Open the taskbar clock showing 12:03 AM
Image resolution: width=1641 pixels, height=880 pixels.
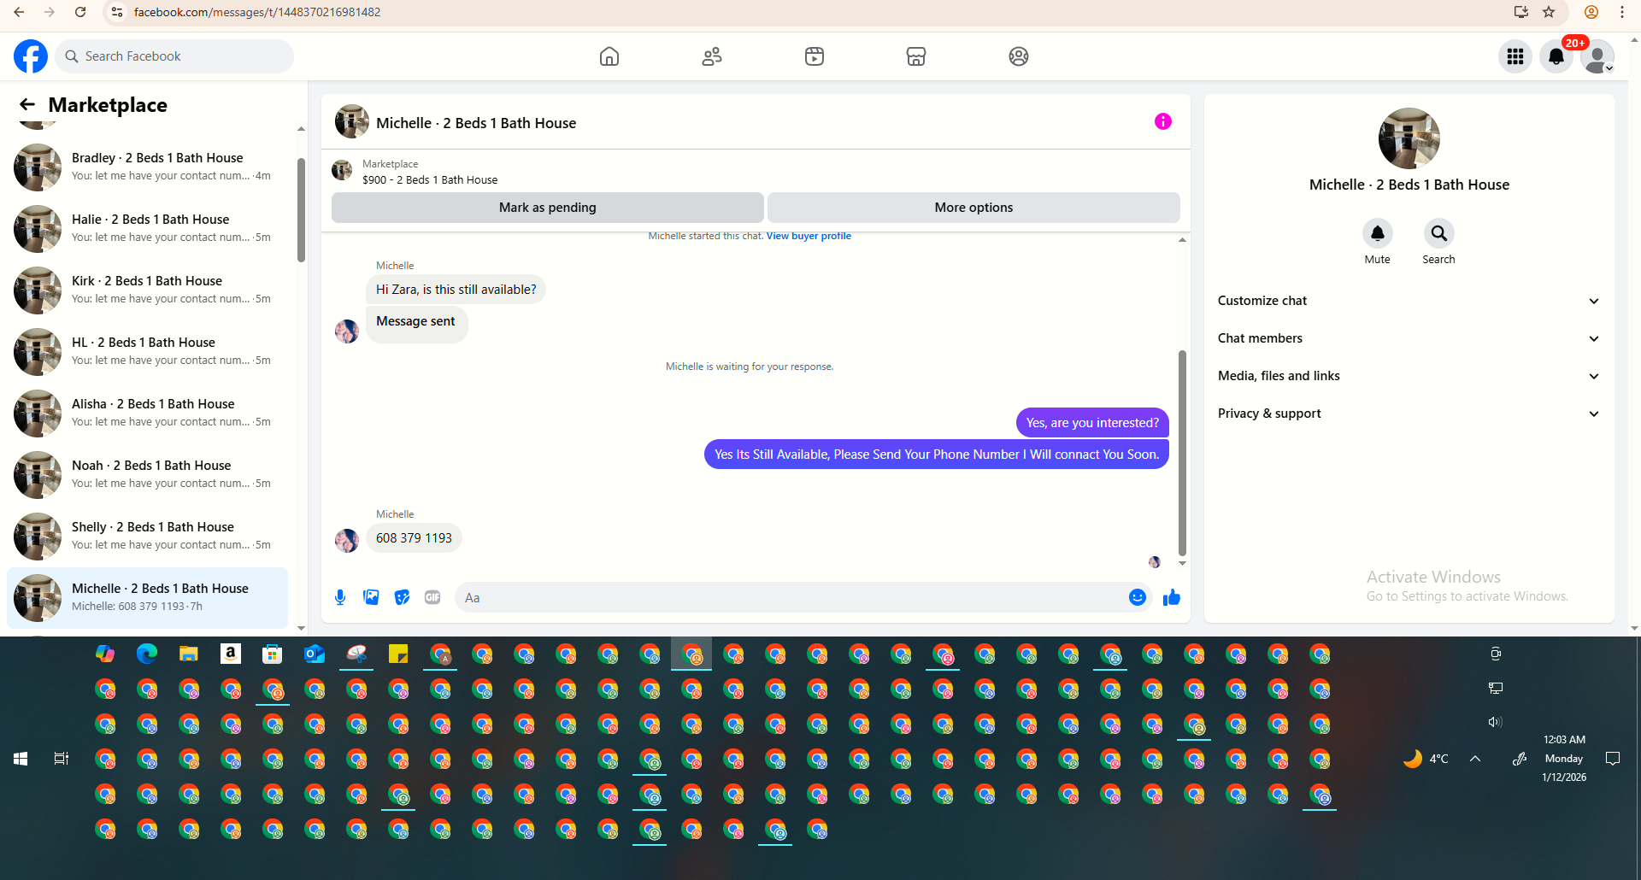[1564, 759]
